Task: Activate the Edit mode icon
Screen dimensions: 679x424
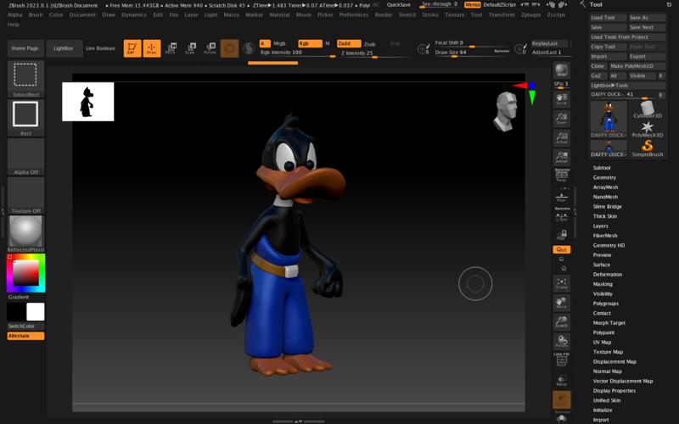Action: [132, 48]
